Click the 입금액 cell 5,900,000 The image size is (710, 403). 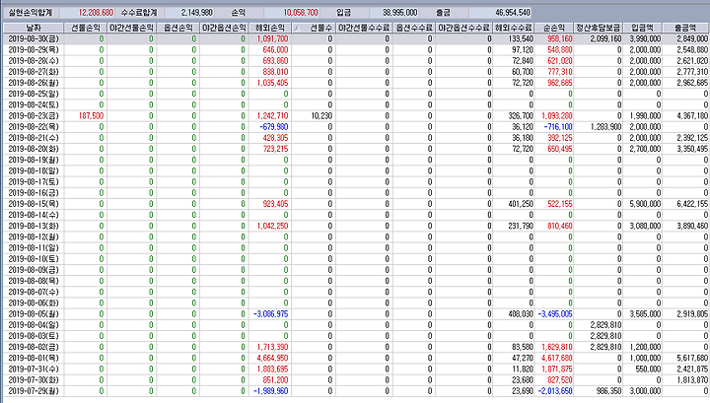pos(645,204)
